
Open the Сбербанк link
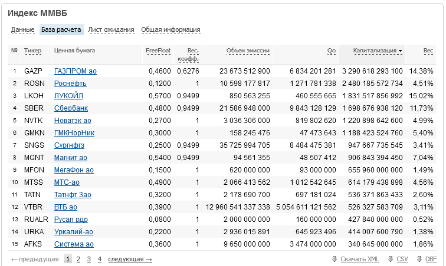tap(71, 108)
